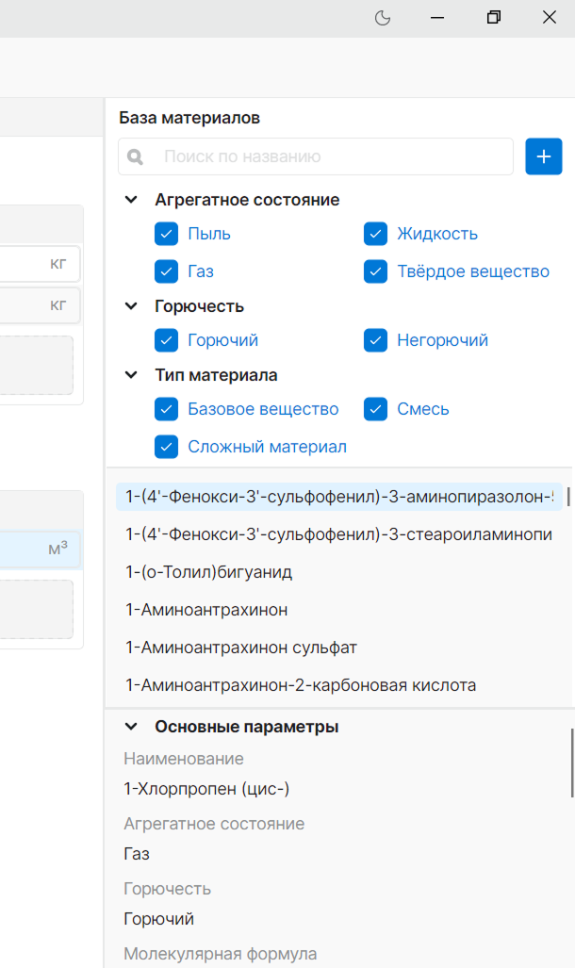Close the application window
Image resolution: width=575 pixels, height=968 pixels.
pyautogui.click(x=550, y=18)
